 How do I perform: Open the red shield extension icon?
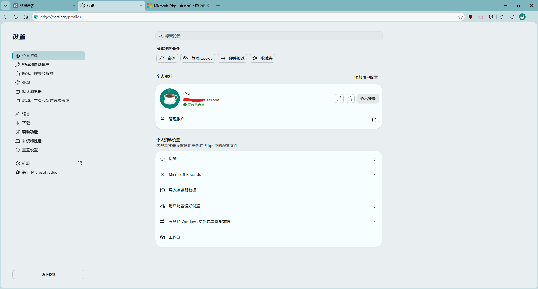pyautogui.click(x=470, y=17)
